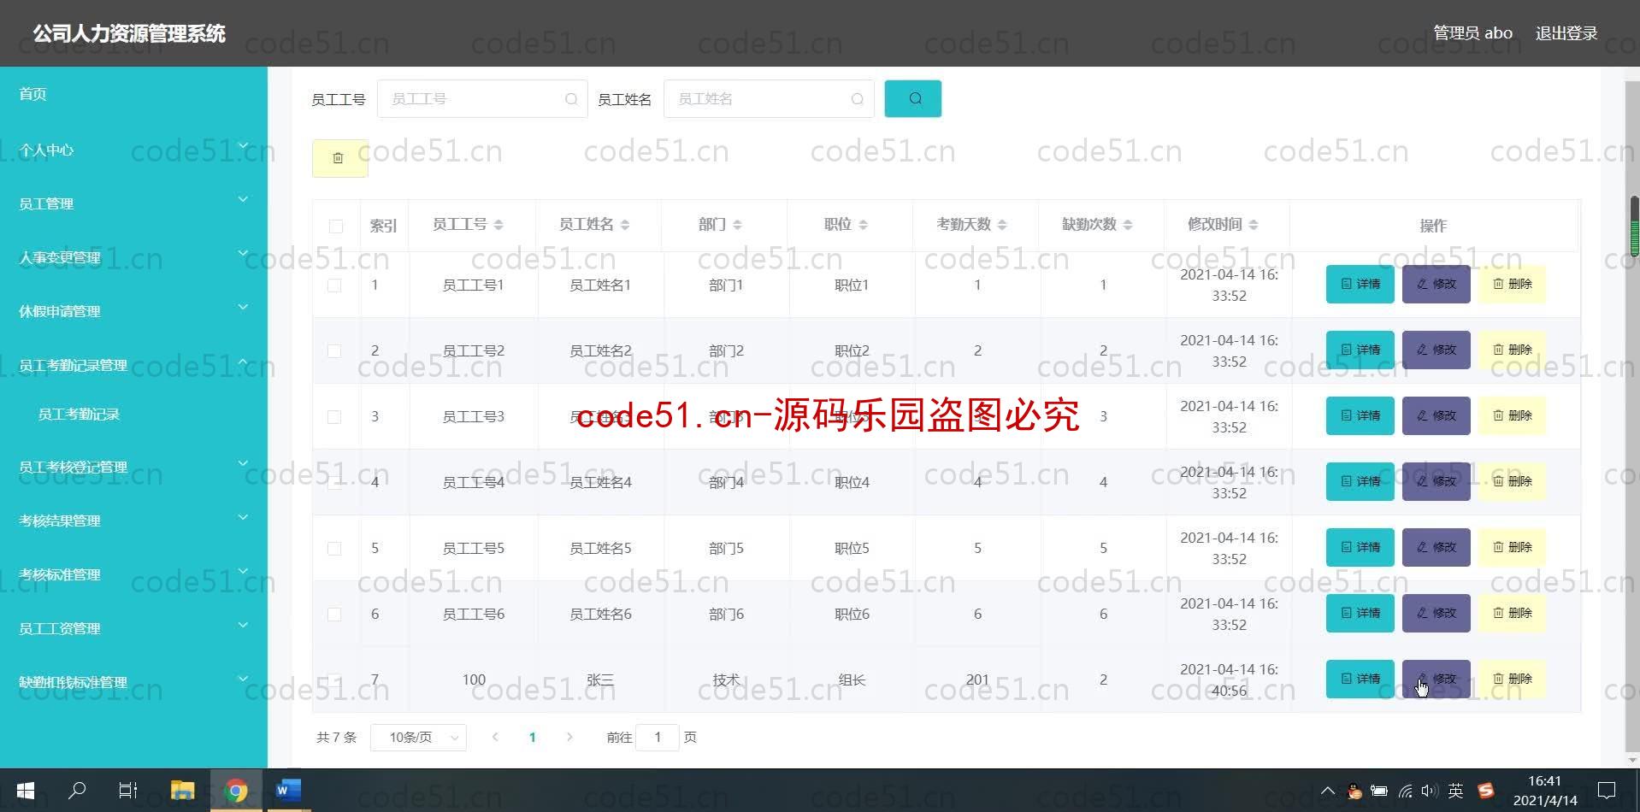This screenshot has height=812, width=1640.
Task: Sort 考勤天数 column using sort arrows
Action: 1002,225
